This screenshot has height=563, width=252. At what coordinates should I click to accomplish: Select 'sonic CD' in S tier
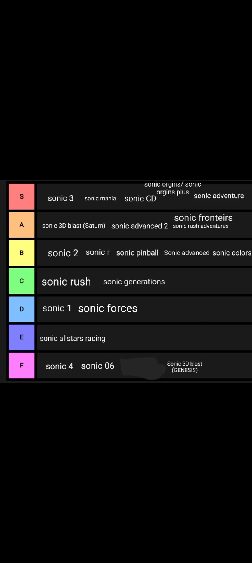tap(140, 199)
